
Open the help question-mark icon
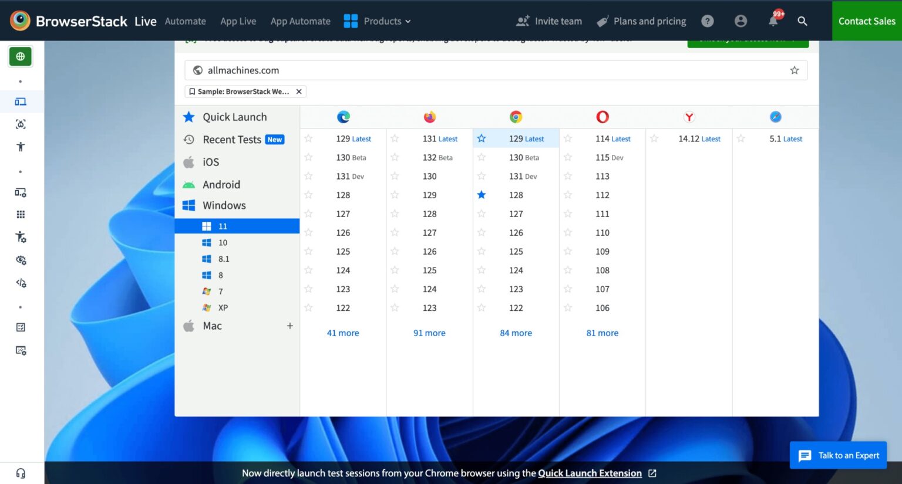tap(707, 21)
